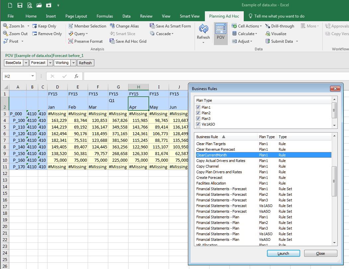This screenshot has height=269, width=349.
Task: Toggle the Vis1ASO checkbox
Action: (198, 124)
